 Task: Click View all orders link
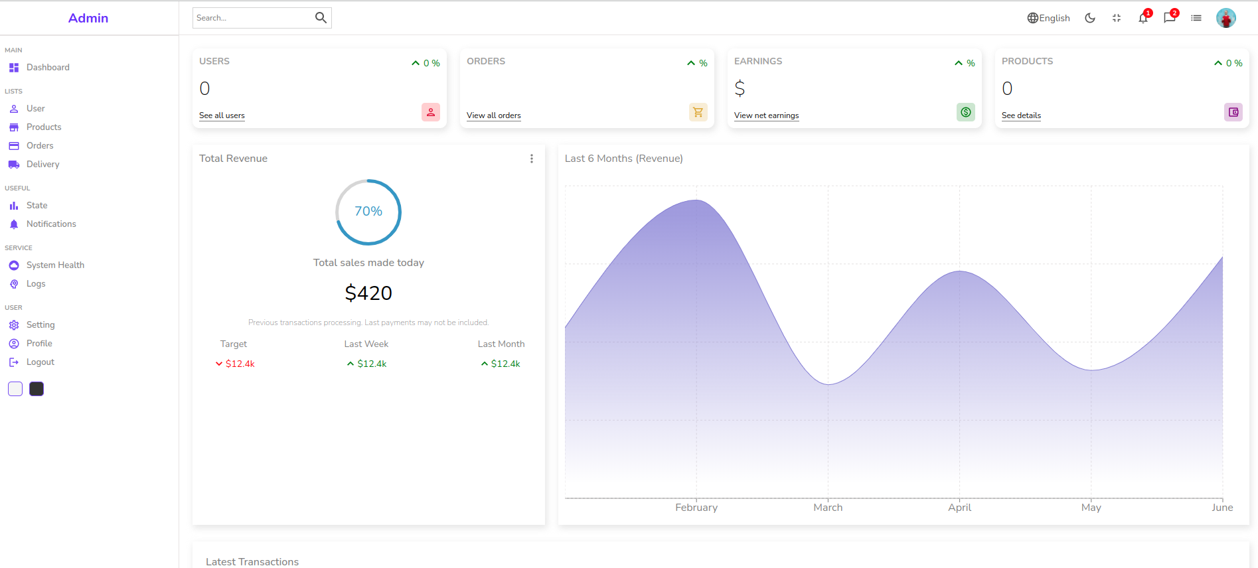(493, 115)
